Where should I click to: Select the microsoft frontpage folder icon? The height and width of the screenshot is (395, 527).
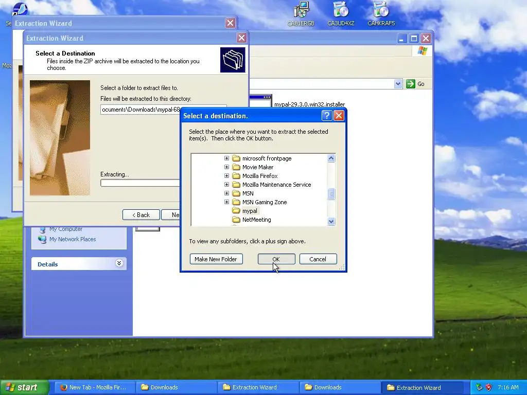(x=236, y=158)
